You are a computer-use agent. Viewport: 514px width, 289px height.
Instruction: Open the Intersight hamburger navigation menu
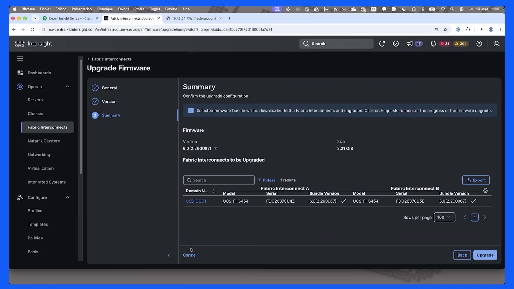click(20, 59)
